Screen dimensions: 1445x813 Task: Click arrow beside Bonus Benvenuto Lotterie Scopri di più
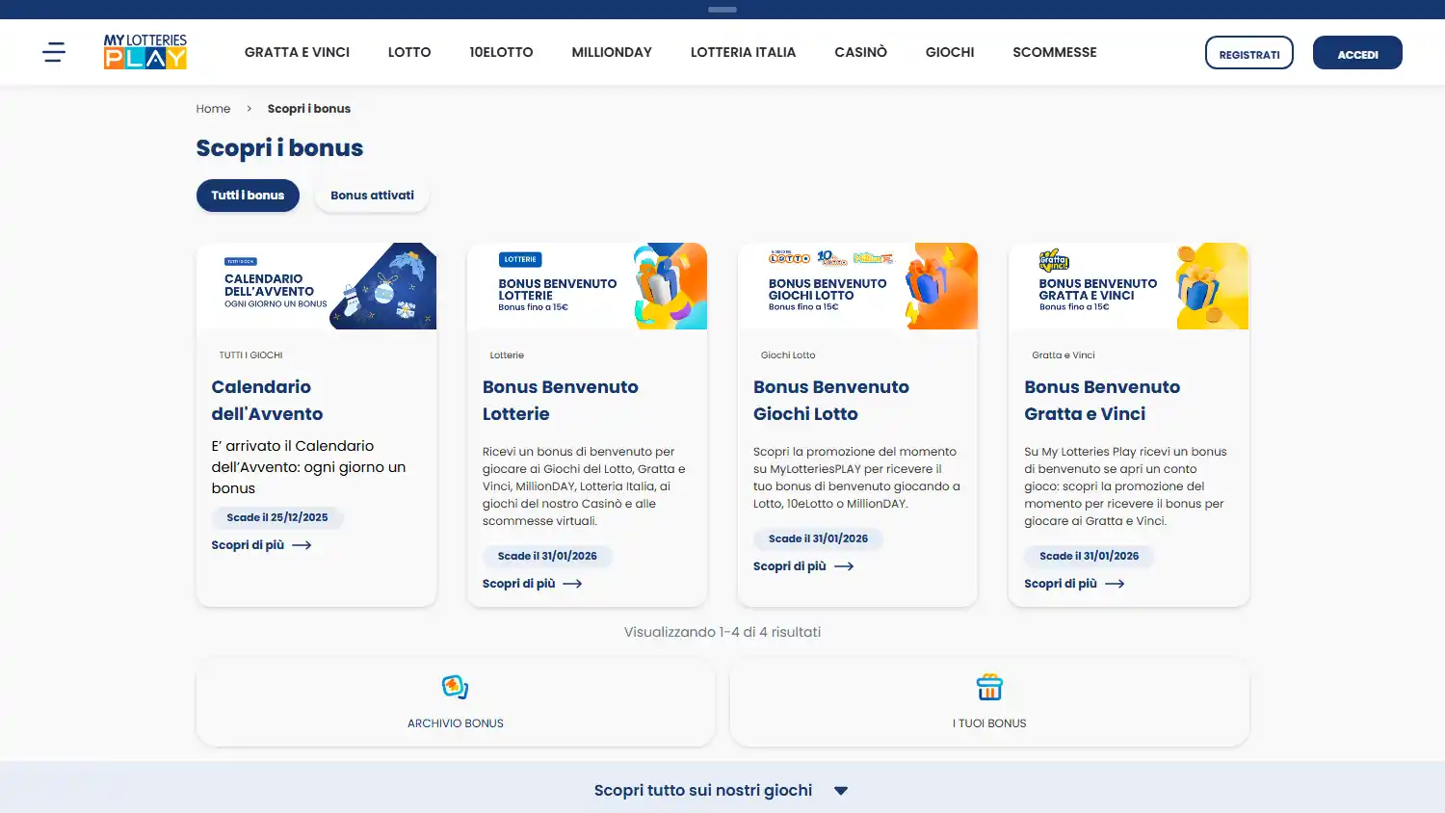[x=572, y=584]
